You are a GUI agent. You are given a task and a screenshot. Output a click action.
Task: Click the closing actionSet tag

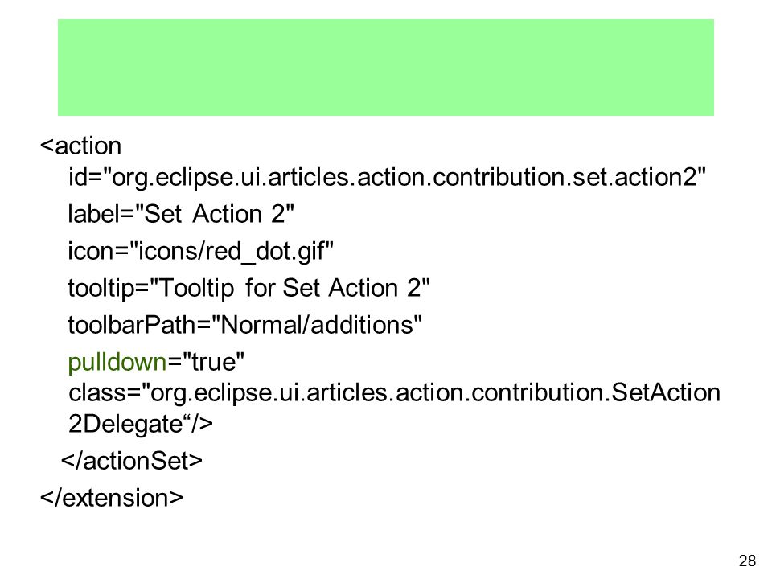(x=131, y=462)
